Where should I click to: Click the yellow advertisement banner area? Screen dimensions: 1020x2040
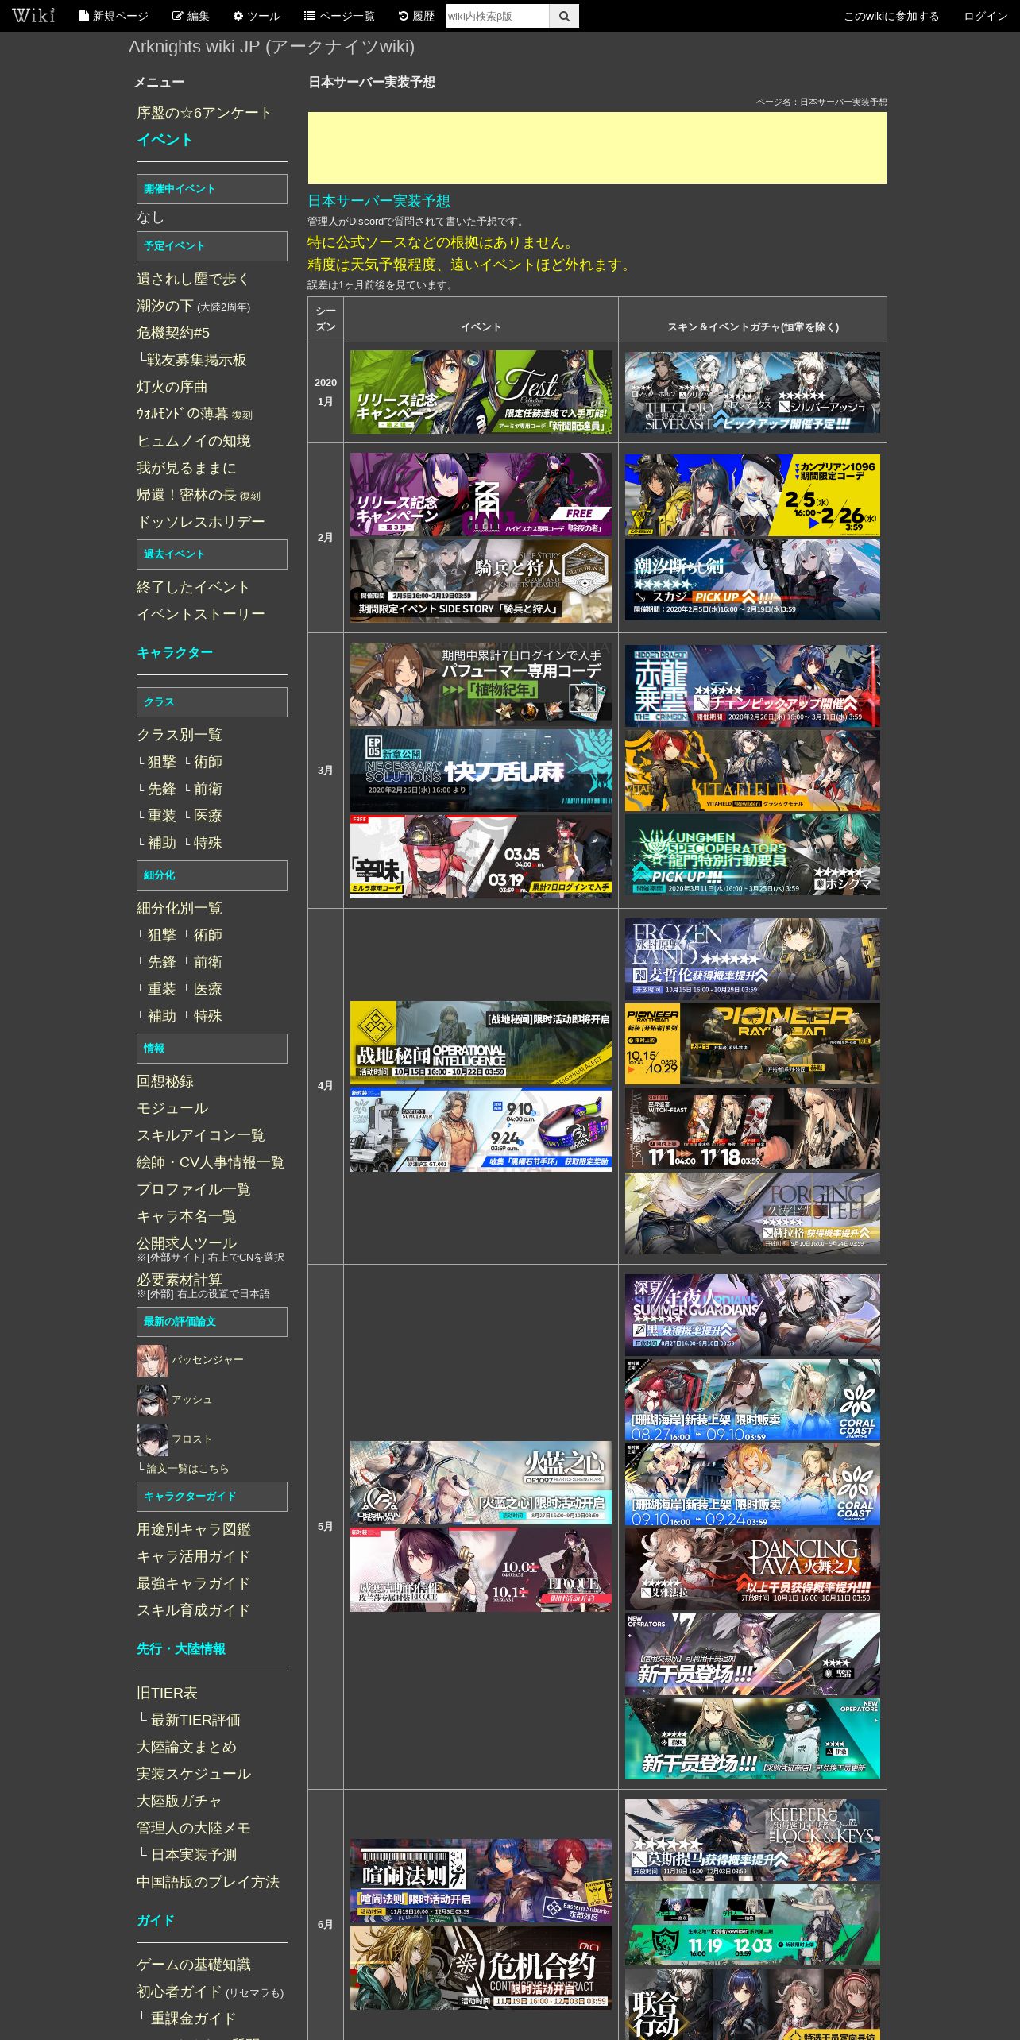pos(597,148)
